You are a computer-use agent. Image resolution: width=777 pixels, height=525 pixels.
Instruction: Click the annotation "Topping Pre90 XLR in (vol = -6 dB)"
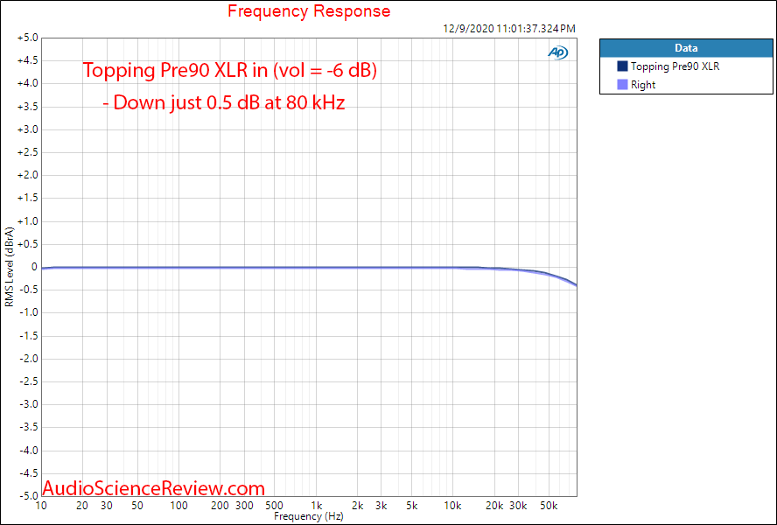[230, 70]
